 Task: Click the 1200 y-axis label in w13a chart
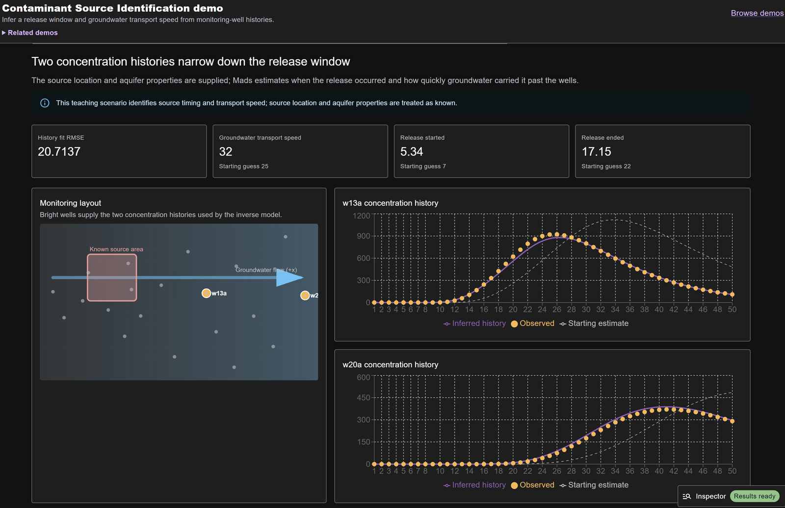(x=361, y=215)
